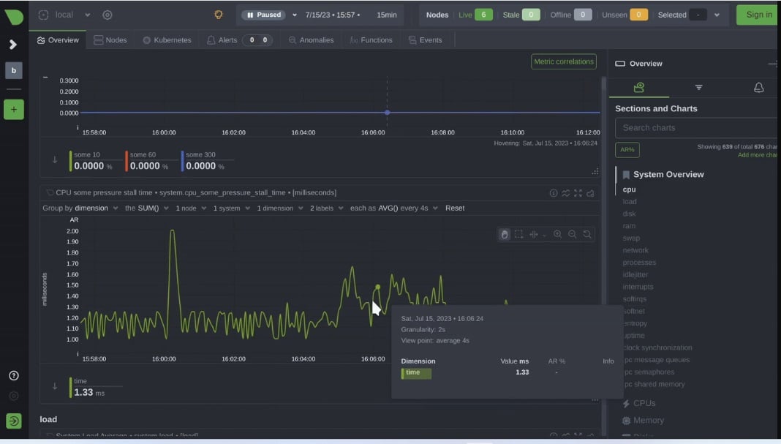Click the Offline nodes count badge
The image size is (781, 444).
click(583, 15)
